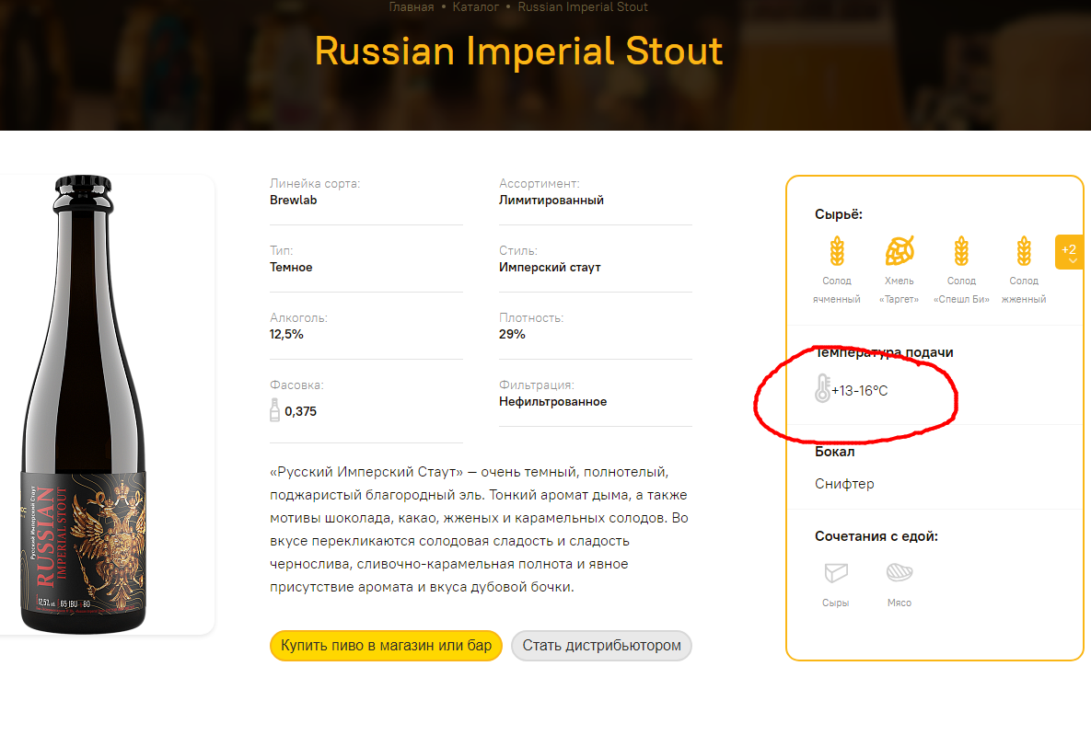Click the barley malt 'Солод ячменный' icon
This screenshot has width=1091, height=735.
tap(837, 251)
